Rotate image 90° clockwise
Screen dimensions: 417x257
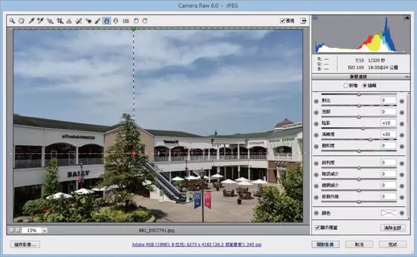(145, 21)
